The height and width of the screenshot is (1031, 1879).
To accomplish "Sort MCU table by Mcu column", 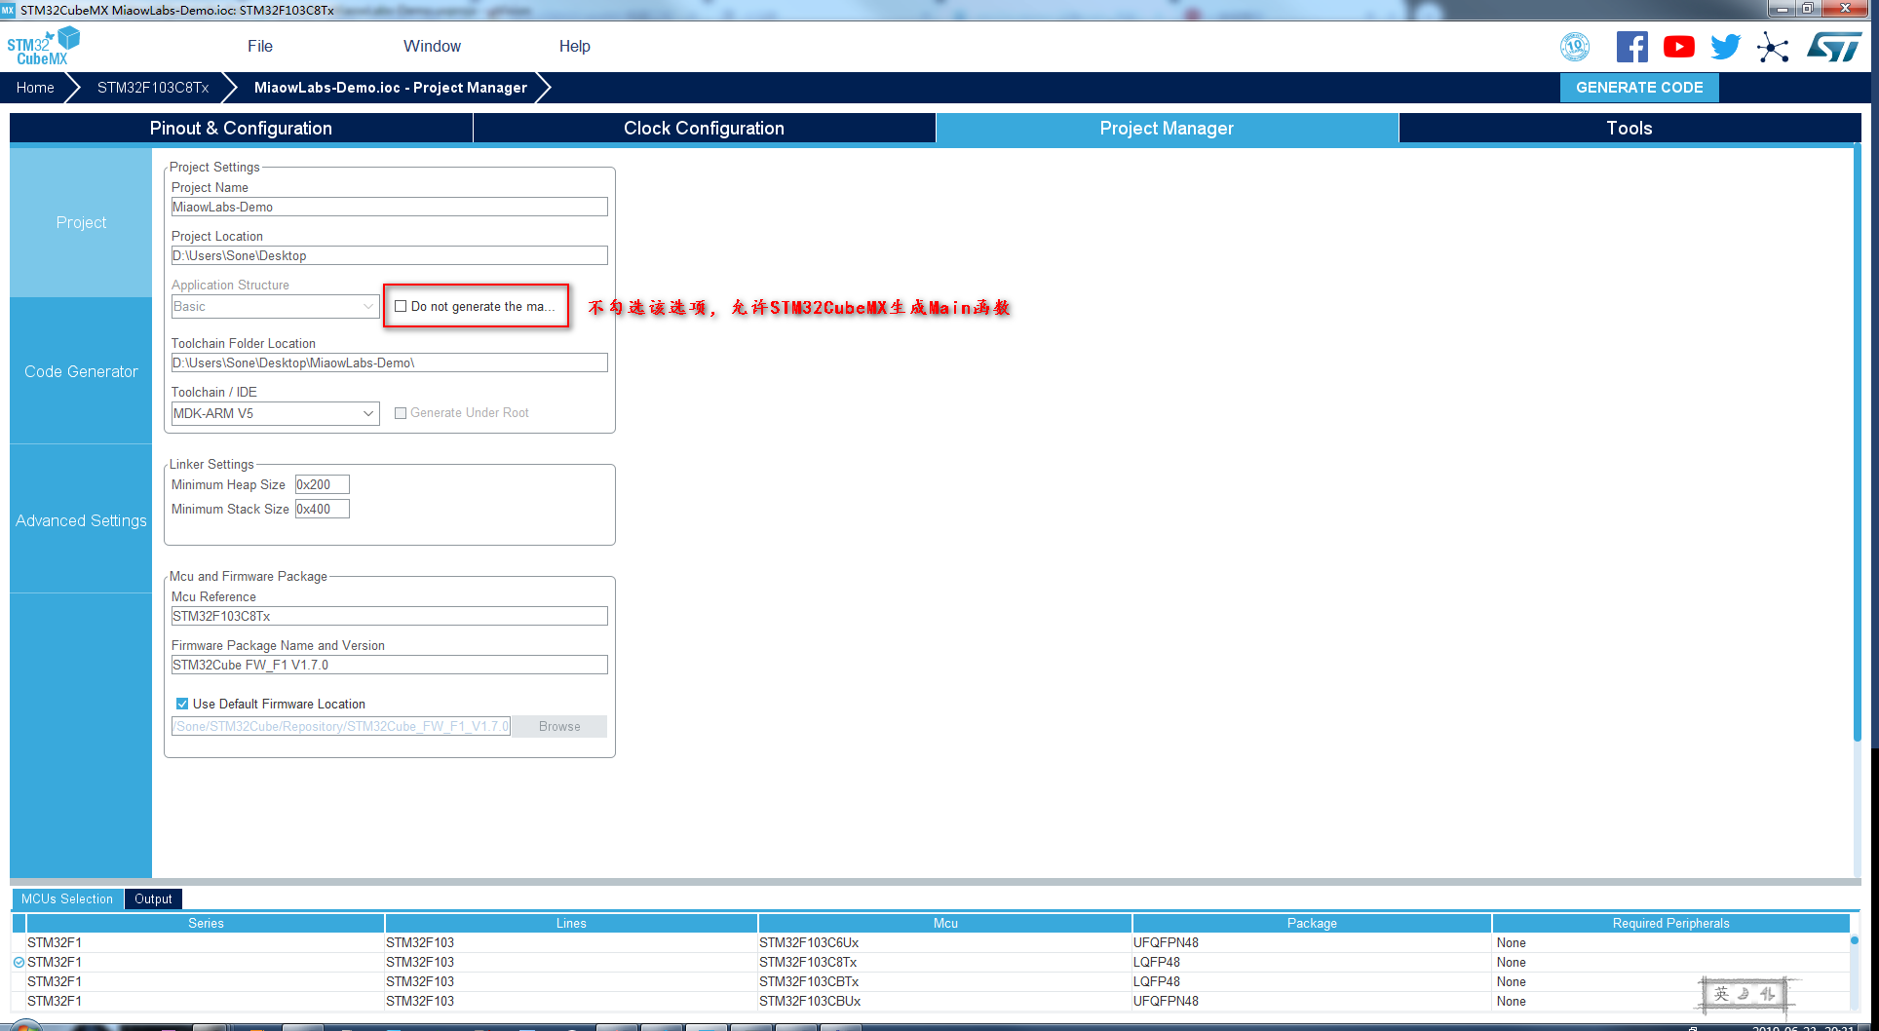I will 945,923.
